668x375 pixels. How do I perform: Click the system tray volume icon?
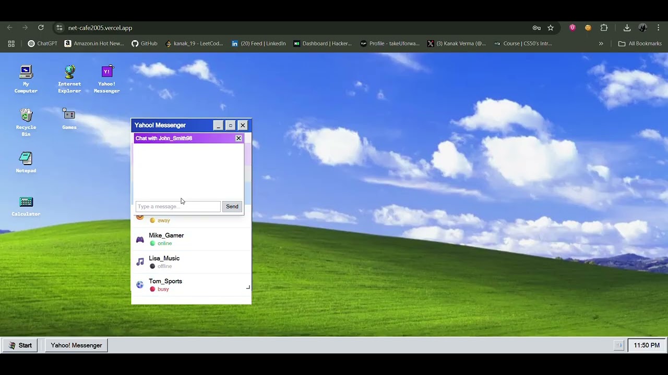pyautogui.click(x=618, y=345)
